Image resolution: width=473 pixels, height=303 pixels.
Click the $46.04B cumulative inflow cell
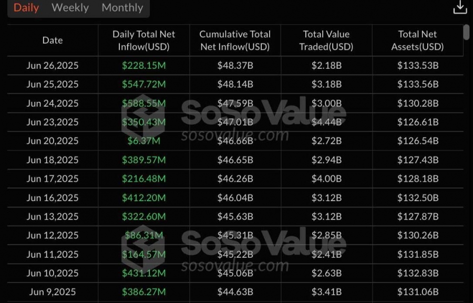pyautogui.click(x=235, y=197)
